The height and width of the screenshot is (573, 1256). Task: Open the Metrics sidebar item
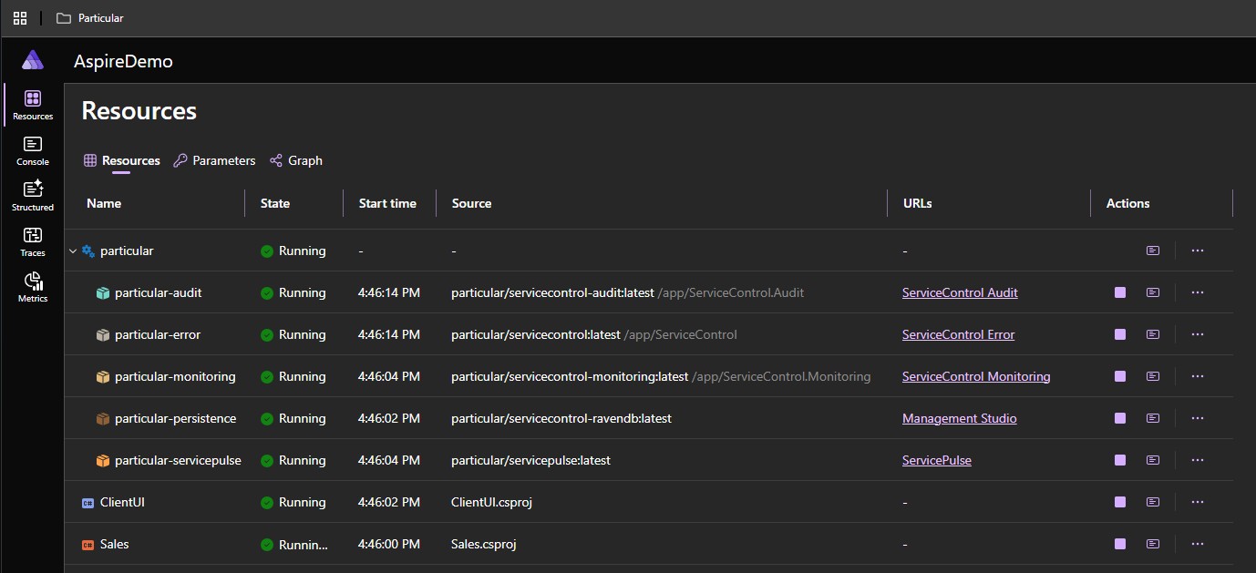(x=33, y=287)
